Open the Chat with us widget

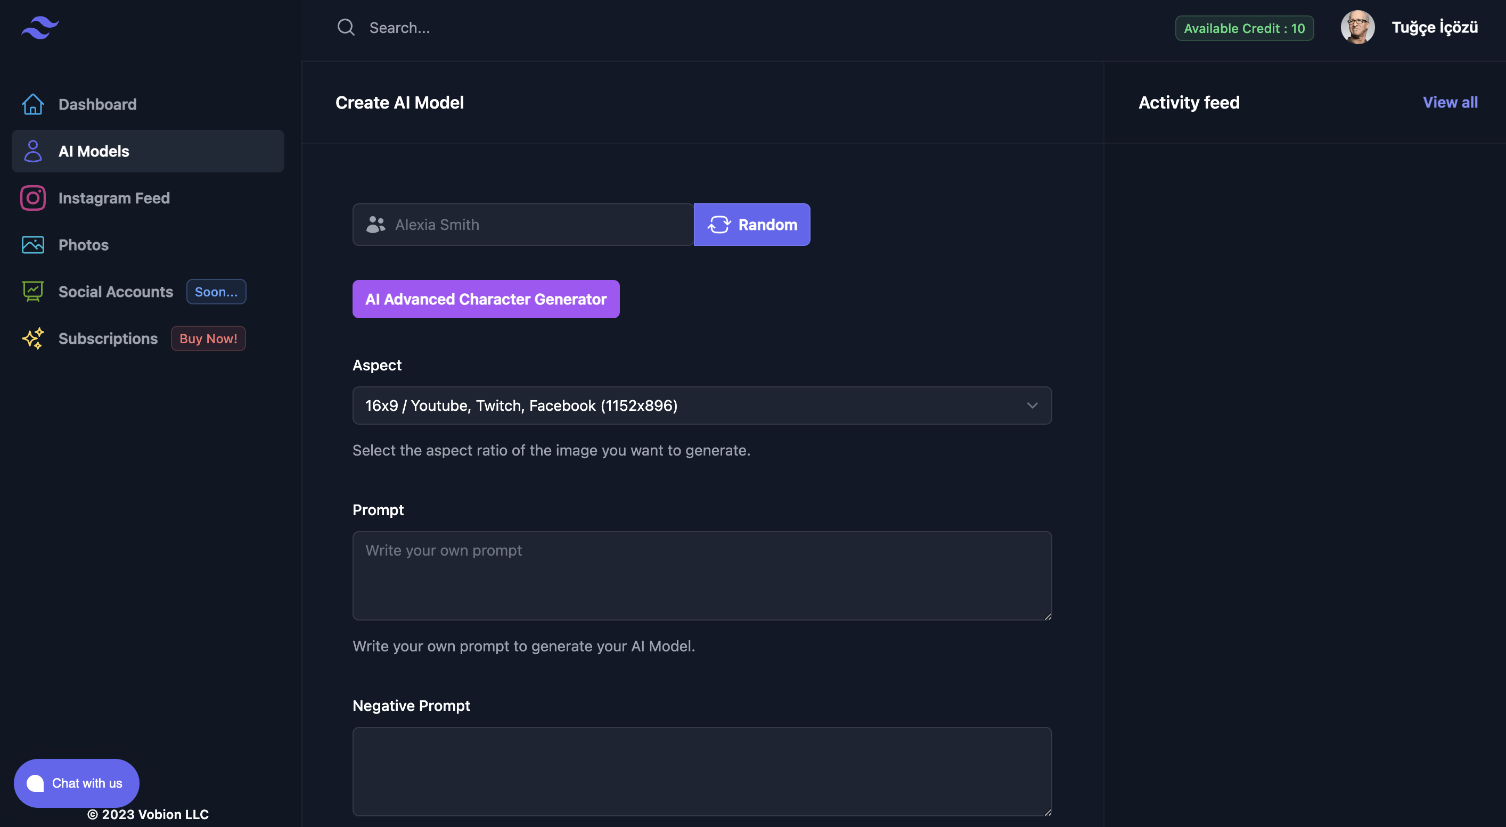(77, 783)
